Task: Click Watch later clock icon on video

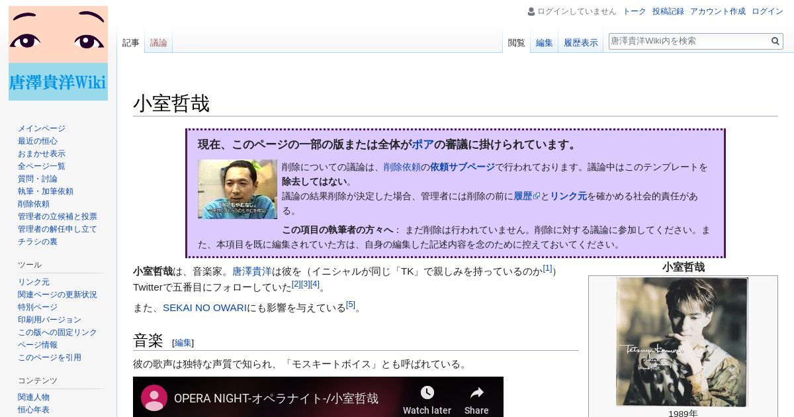Action: [x=427, y=393]
